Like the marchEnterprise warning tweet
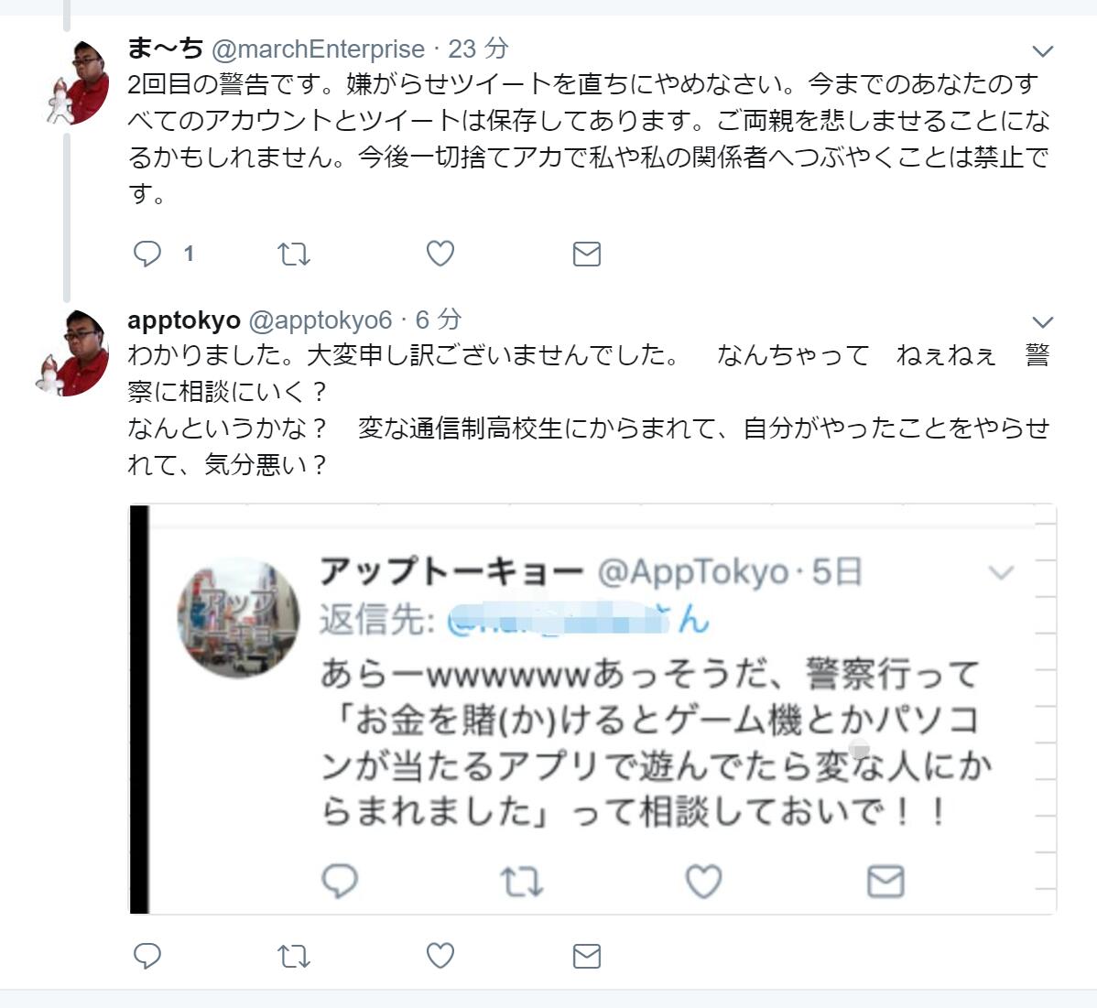The width and height of the screenshot is (1097, 1008). click(x=440, y=254)
